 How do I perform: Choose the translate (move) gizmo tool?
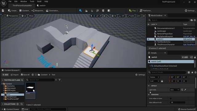[94, 16]
